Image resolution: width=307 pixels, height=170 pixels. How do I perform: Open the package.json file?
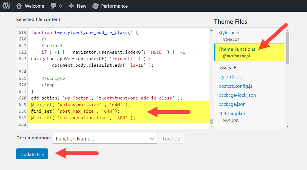pos(232,104)
